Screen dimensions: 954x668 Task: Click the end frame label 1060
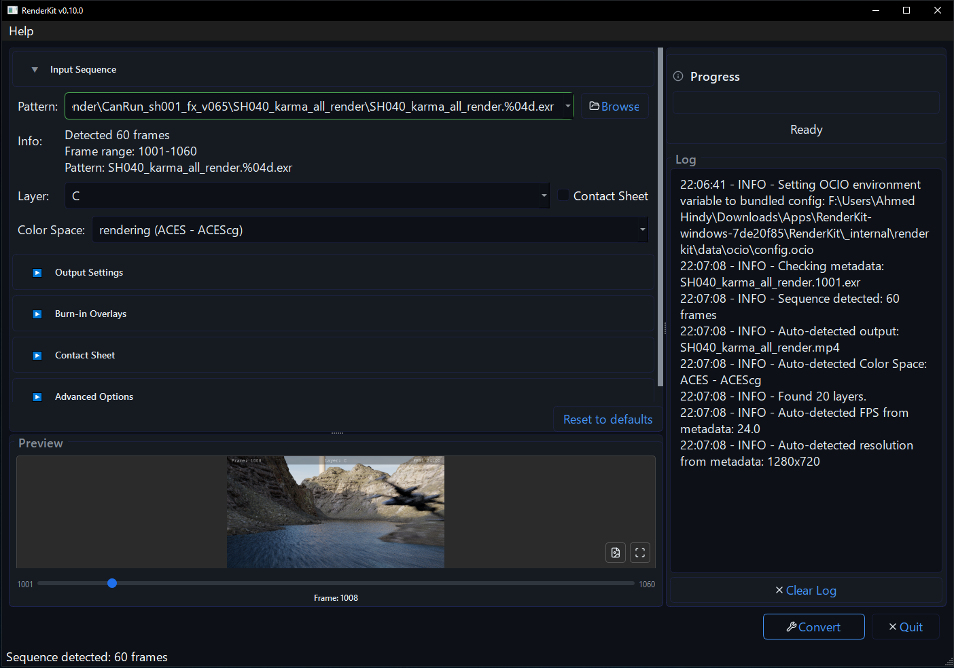click(647, 584)
